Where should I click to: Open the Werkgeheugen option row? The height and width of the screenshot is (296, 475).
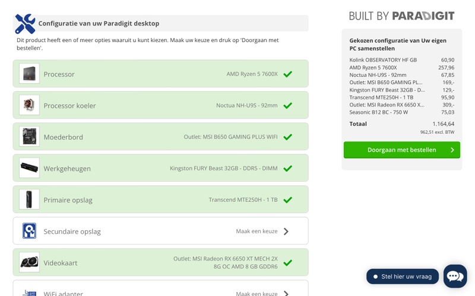(x=160, y=168)
